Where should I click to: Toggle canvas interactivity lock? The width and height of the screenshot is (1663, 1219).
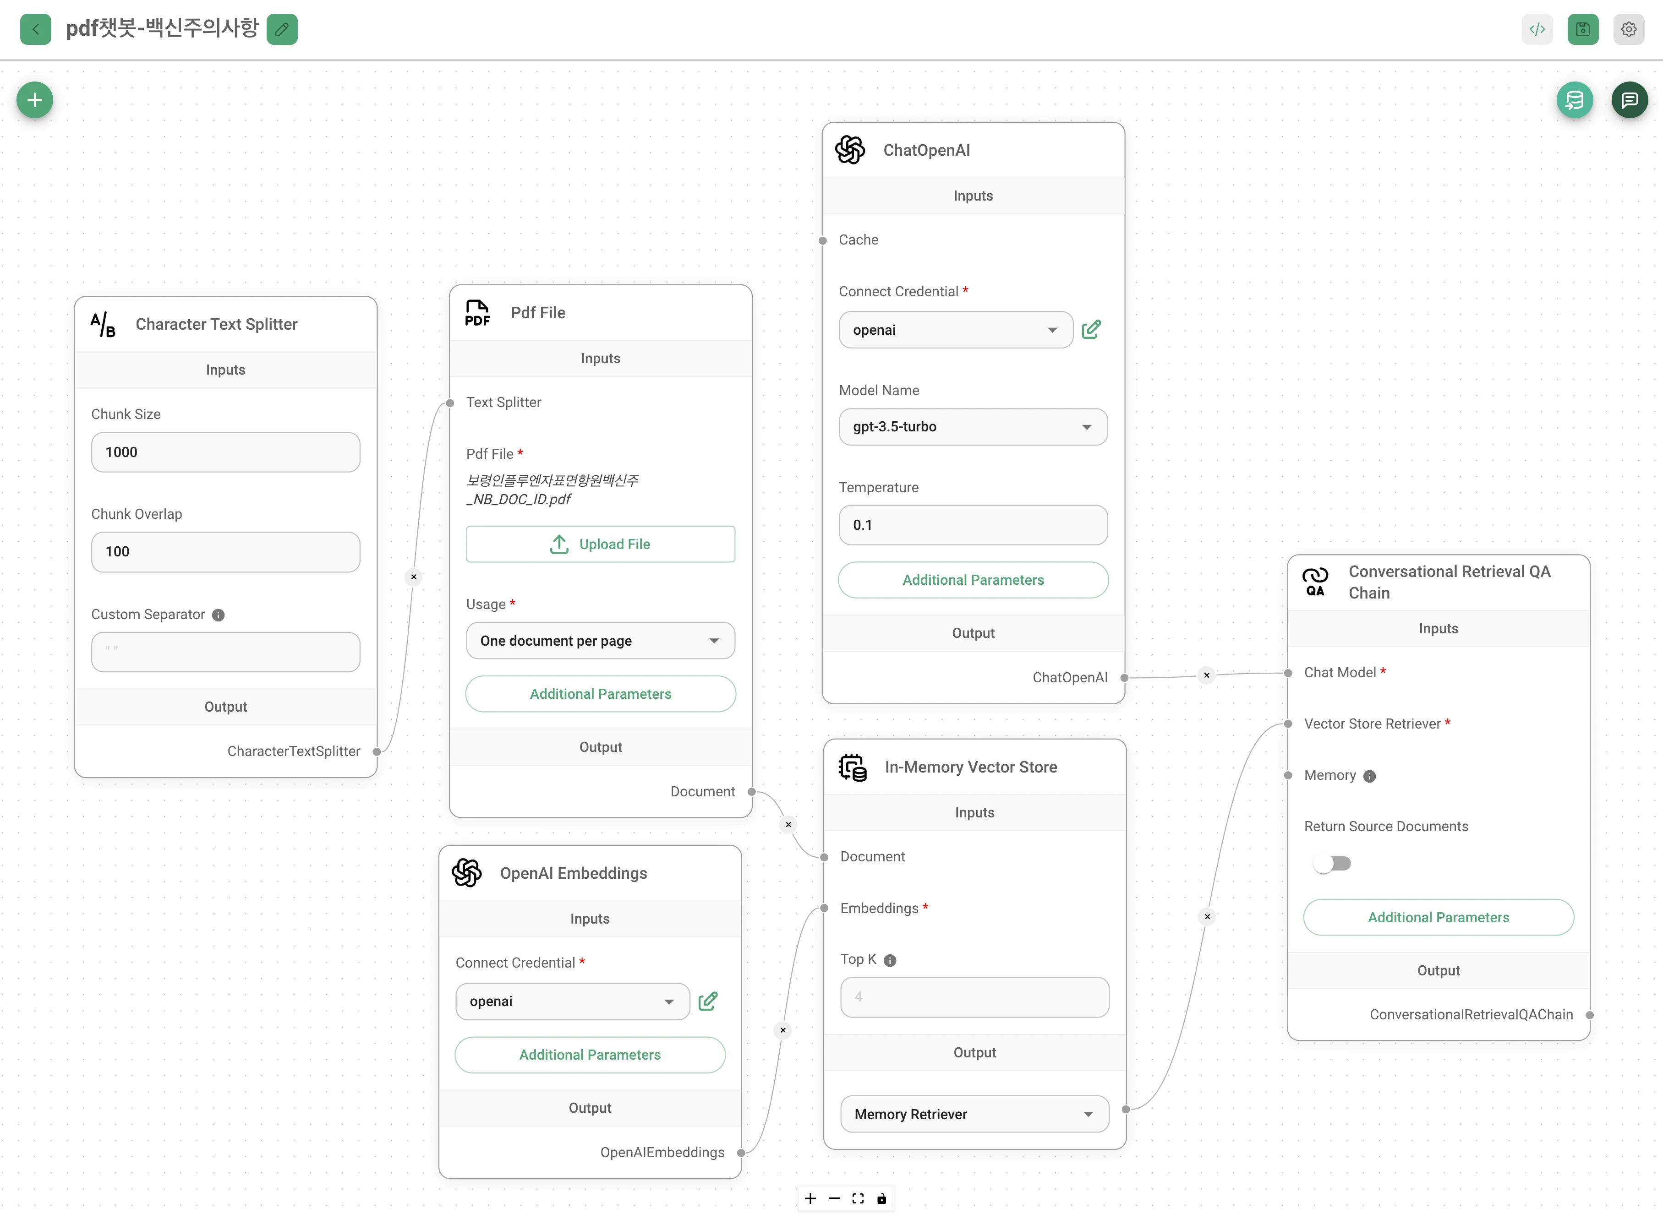(x=881, y=1198)
